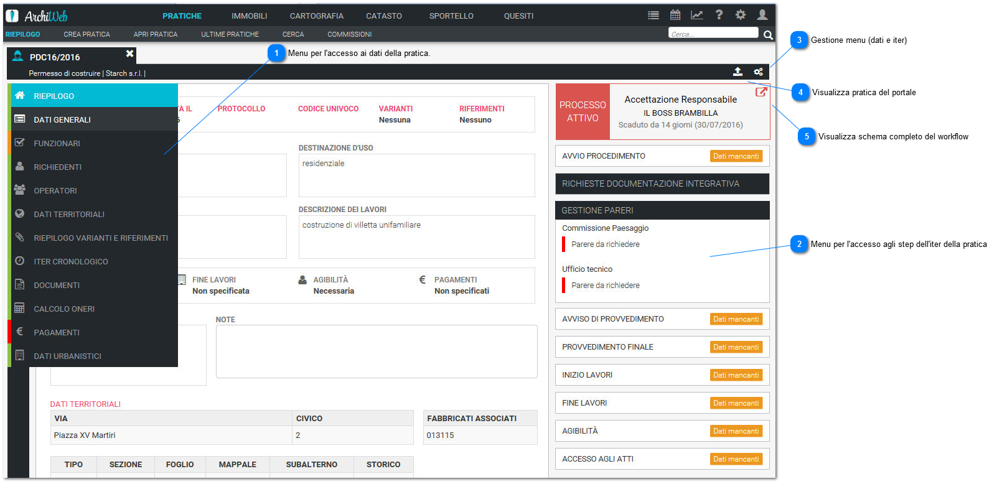Image resolution: width=997 pixels, height=484 pixels.
Task: Click the Cerca search field
Action: coord(713,33)
